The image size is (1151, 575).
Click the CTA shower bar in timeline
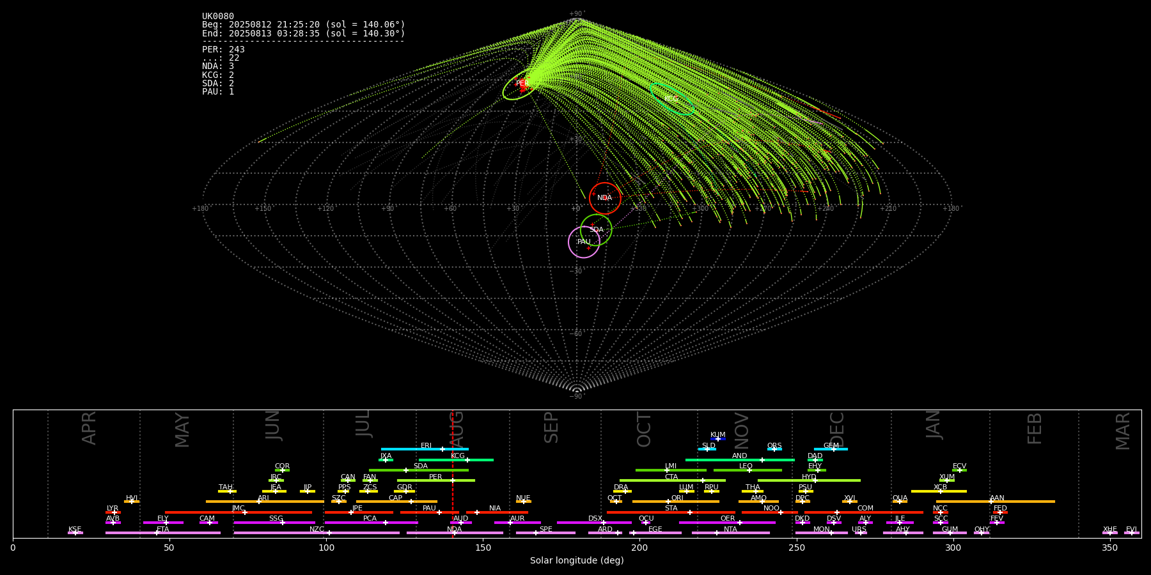673,480
